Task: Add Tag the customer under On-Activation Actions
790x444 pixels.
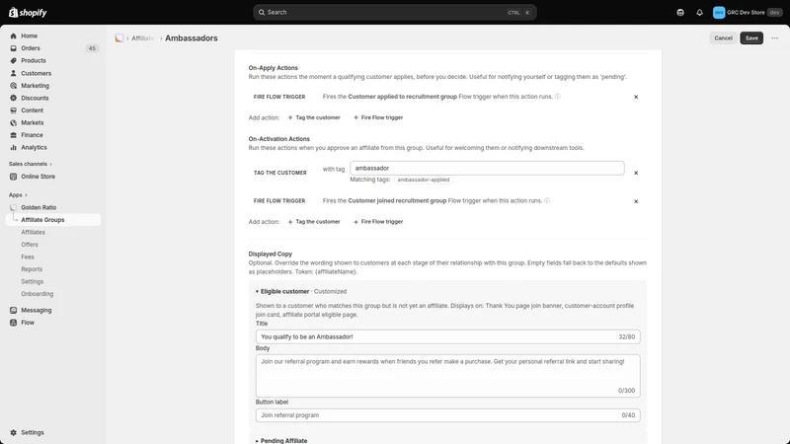Action: (314, 222)
